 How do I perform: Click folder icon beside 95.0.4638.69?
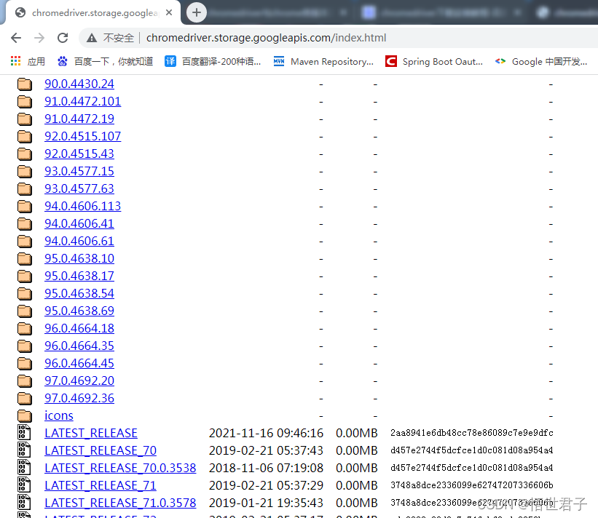tap(25, 311)
